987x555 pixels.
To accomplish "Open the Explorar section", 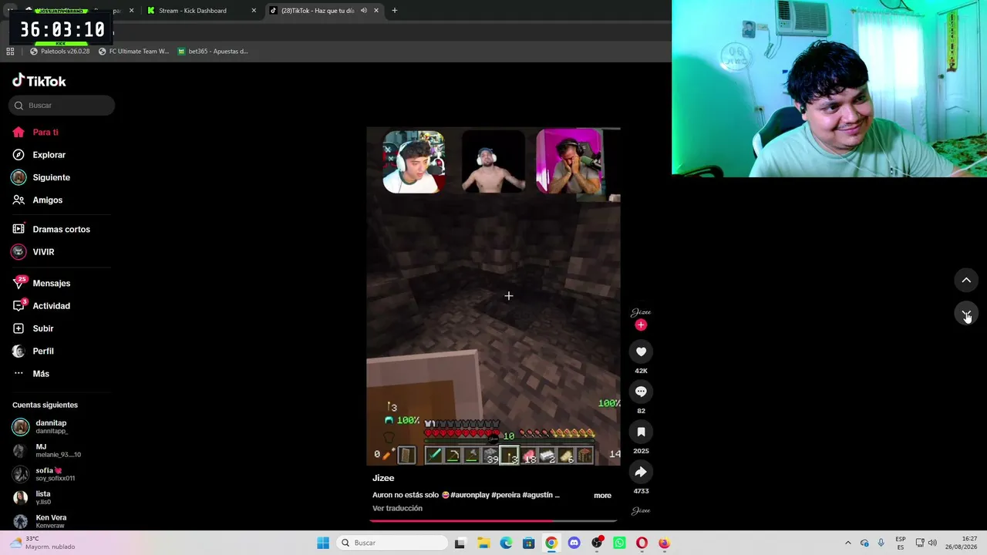I will 39,155.
